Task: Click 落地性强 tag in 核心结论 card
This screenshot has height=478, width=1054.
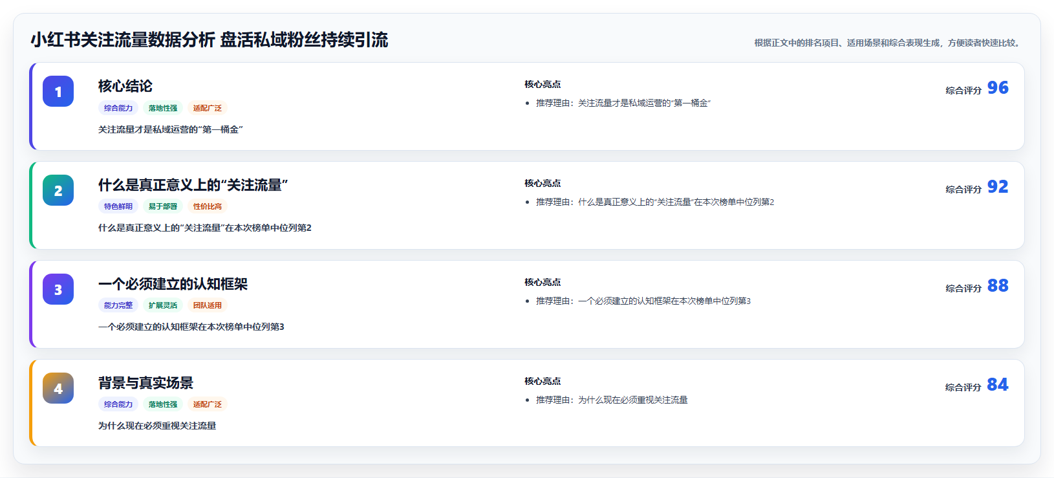Action: (163, 108)
